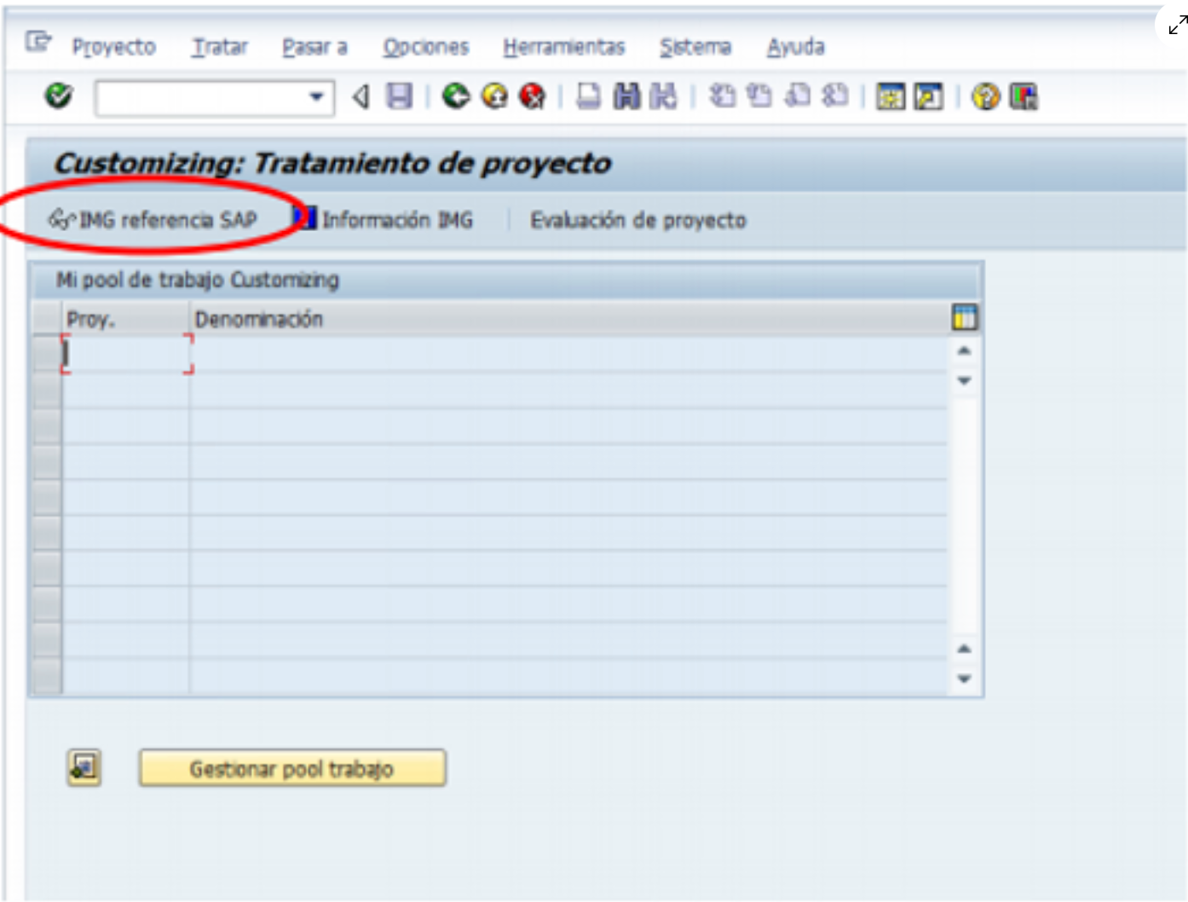1188x902 pixels.
Task: Open the command field dropdown arrow
Action: click(x=317, y=97)
